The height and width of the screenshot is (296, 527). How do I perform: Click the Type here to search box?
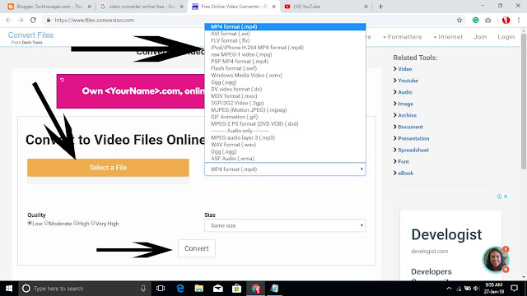coord(84,289)
